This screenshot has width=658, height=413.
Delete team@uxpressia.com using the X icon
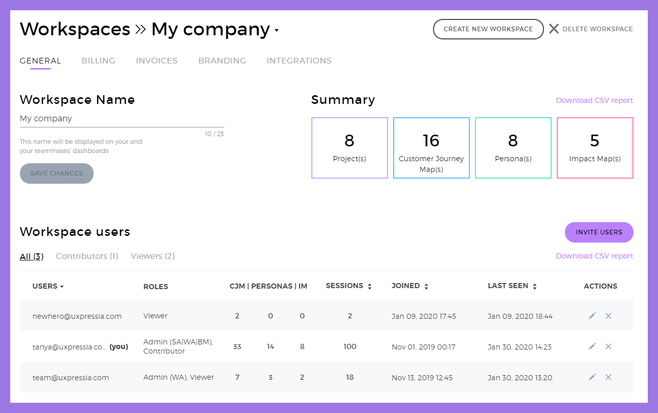point(608,377)
